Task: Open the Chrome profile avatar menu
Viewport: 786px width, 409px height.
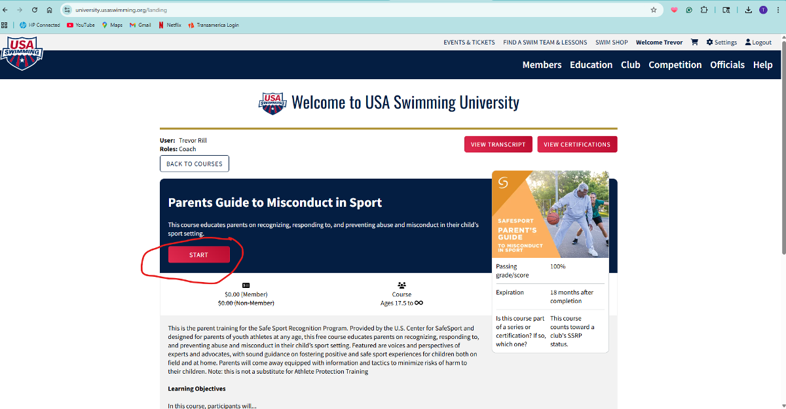Action: pos(763,10)
